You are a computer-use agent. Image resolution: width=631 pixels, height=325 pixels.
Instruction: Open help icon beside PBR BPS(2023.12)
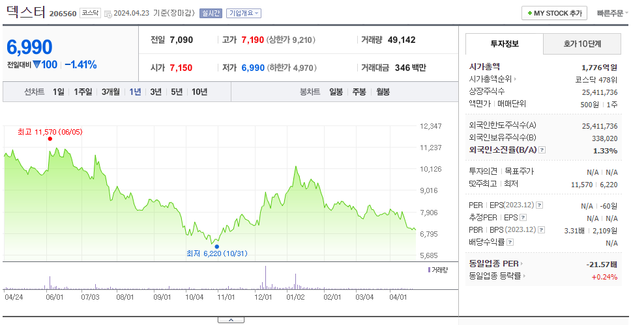[542, 230]
